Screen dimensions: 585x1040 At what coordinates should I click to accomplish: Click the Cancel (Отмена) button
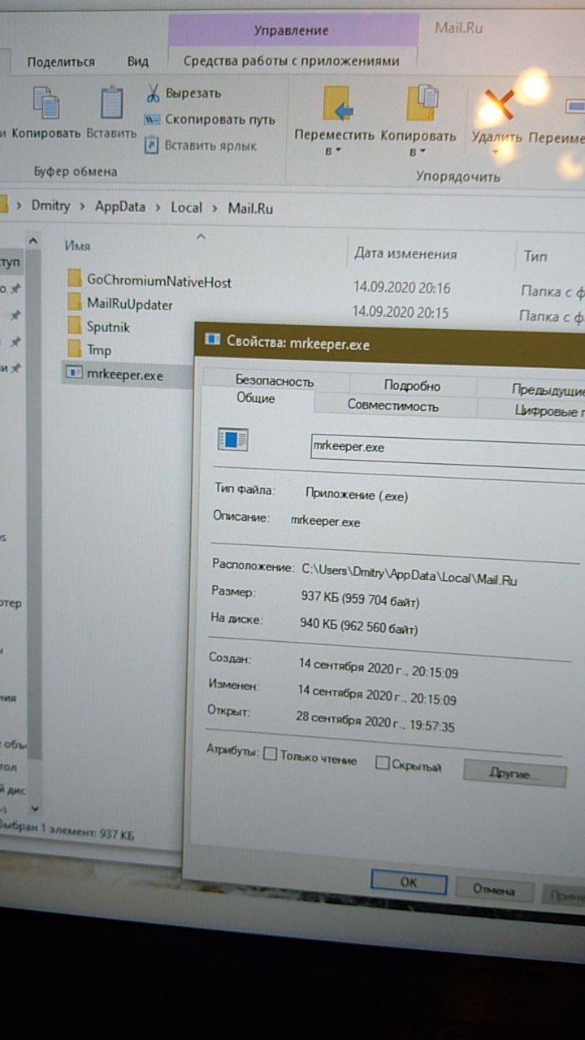[494, 890]
